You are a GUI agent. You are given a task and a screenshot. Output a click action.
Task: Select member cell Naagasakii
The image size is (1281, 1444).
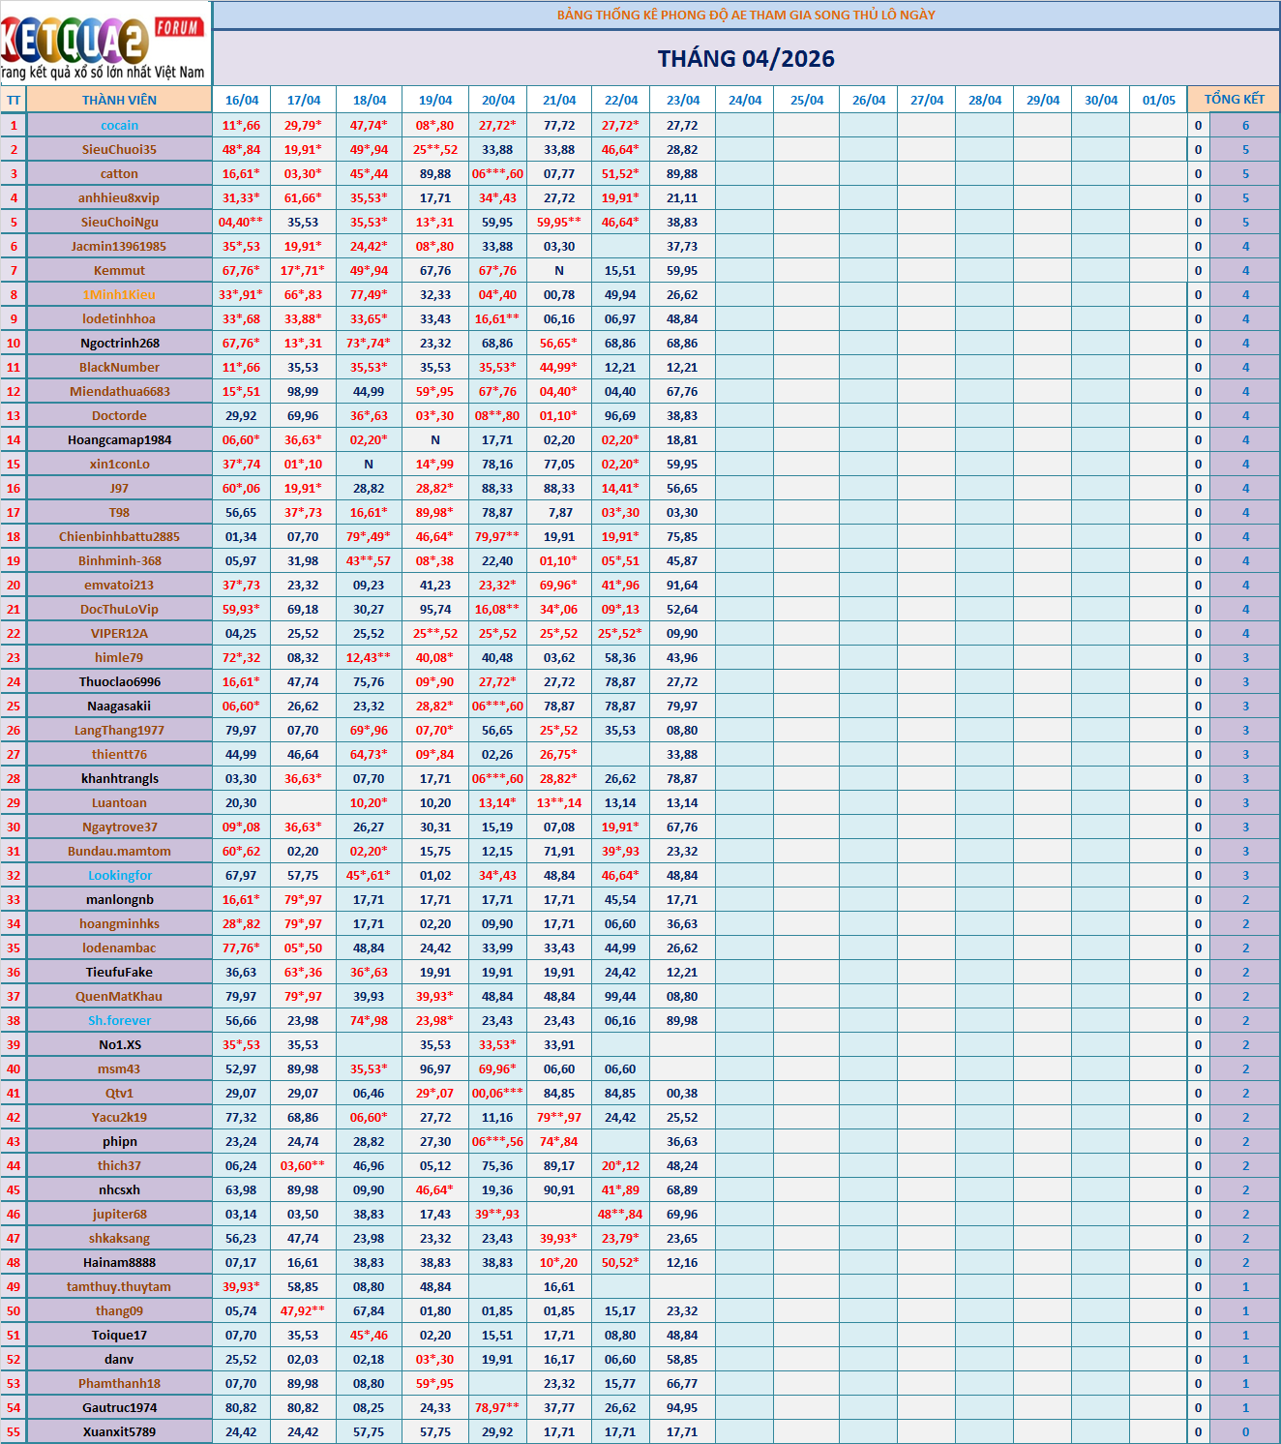tap(119, 706)
